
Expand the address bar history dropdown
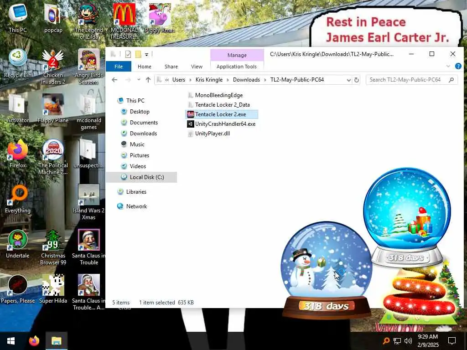pos(348,80)
